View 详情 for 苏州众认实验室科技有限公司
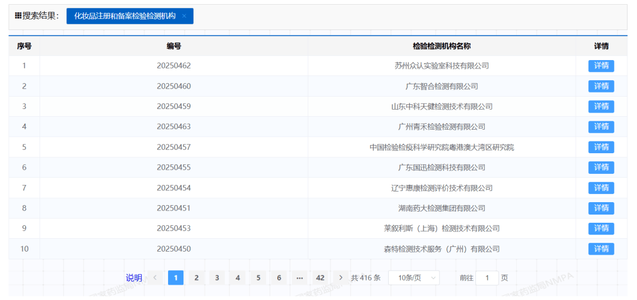The height and width of the screenshot is (300, 637). (x=601, y=66)
